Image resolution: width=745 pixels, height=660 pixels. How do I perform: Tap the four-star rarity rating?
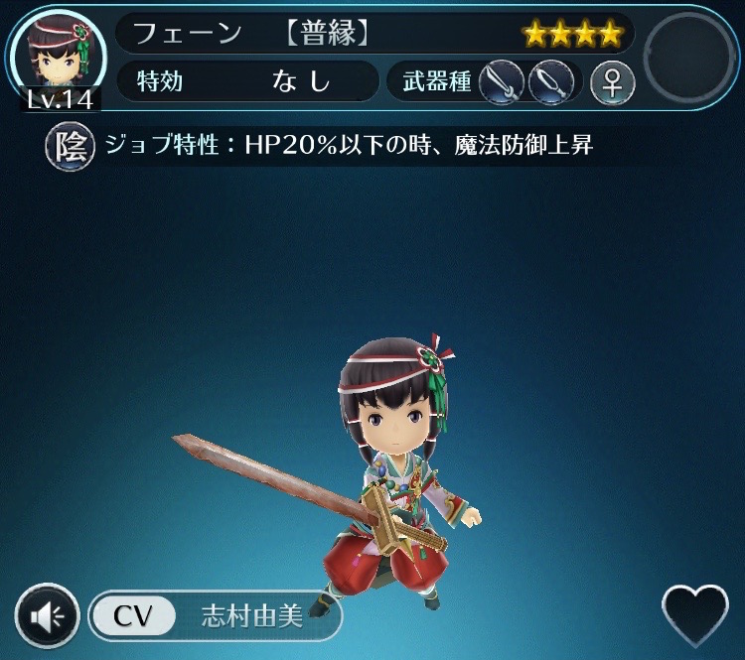tap(572, 33)
